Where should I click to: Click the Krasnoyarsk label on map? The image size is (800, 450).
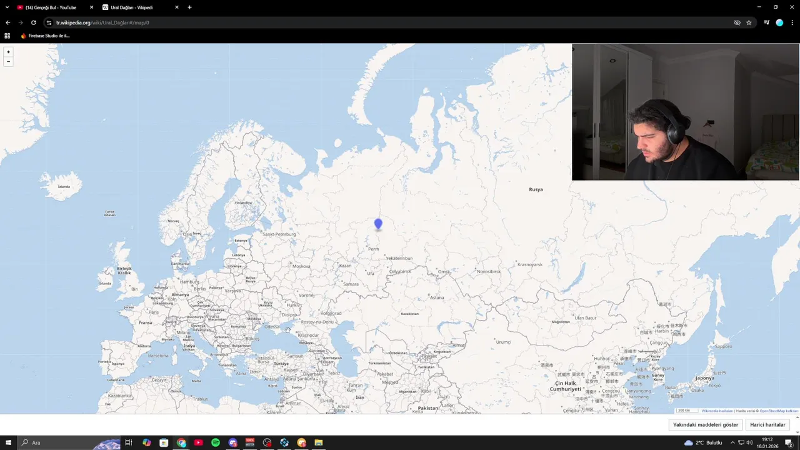tap(530, 264)
